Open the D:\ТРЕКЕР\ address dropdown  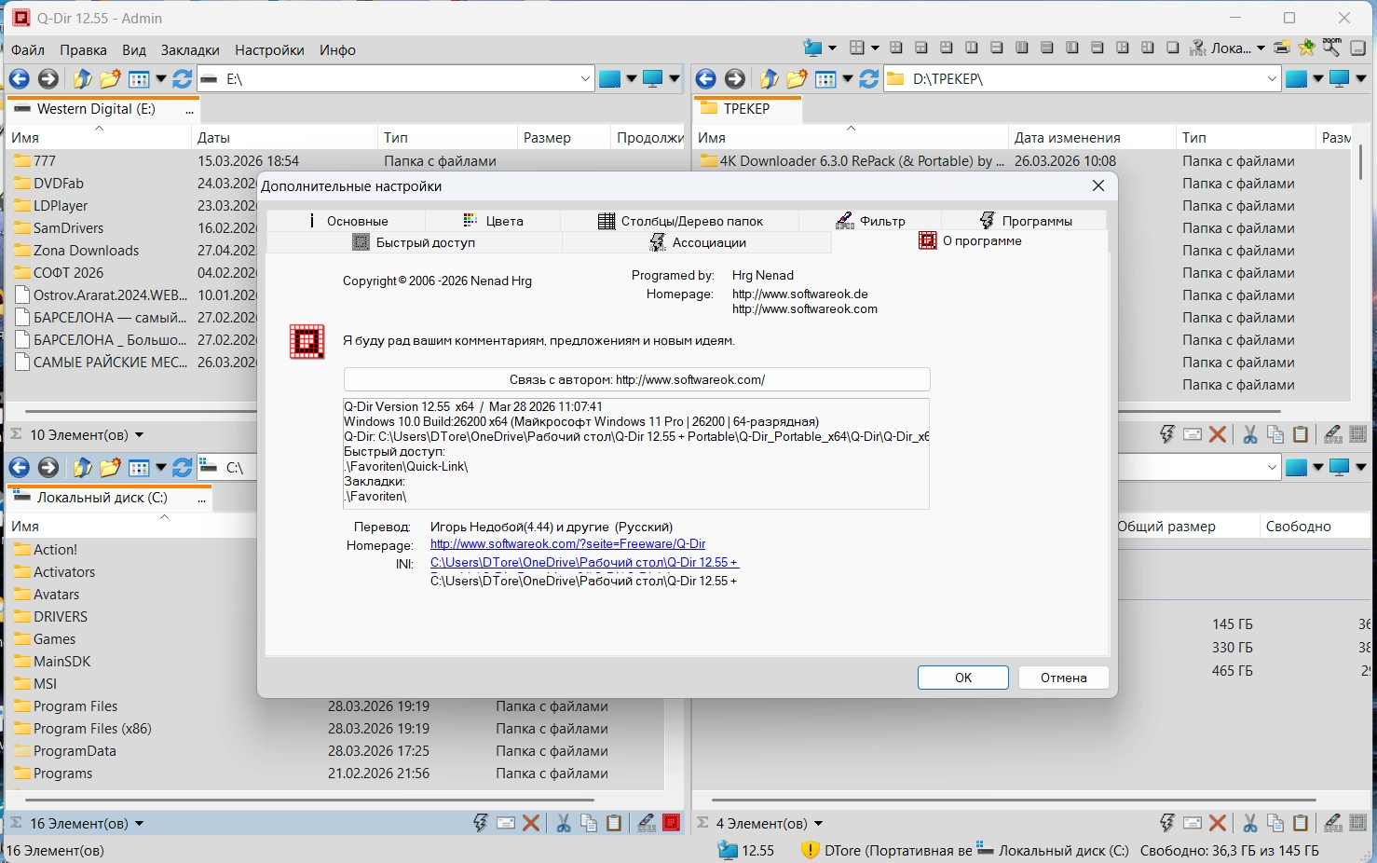click(x=1272, y=79)
